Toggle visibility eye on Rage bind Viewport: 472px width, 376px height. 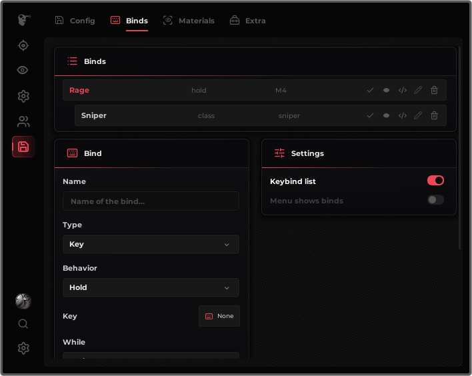coord(386,90)
